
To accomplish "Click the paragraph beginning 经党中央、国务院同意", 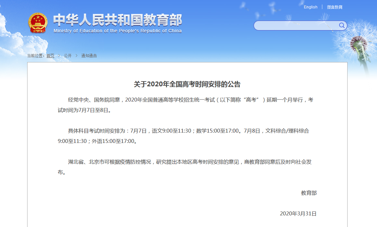I will [x=185, y=105].
